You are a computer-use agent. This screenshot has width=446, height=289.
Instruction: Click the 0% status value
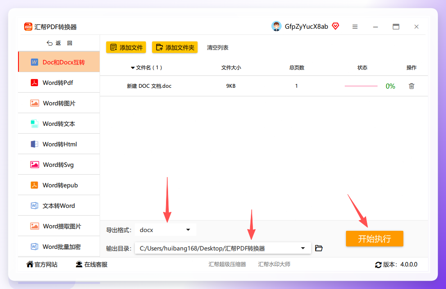click(x=390, y=86)
